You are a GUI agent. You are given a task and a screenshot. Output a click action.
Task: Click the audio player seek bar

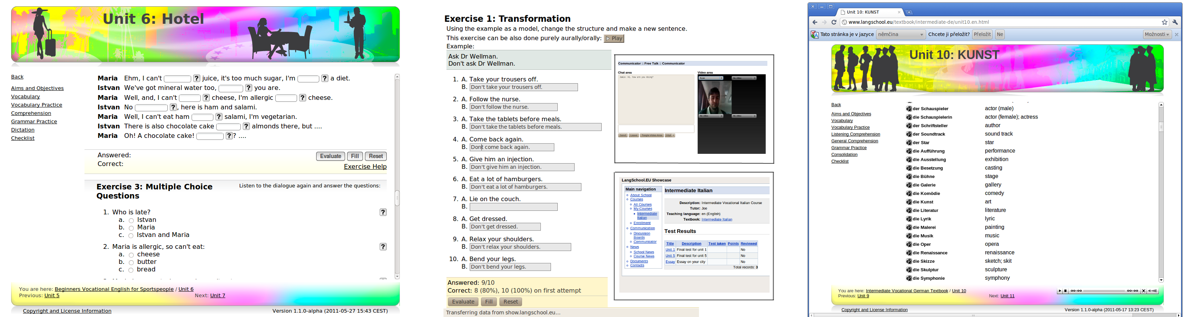[1104, 291]
